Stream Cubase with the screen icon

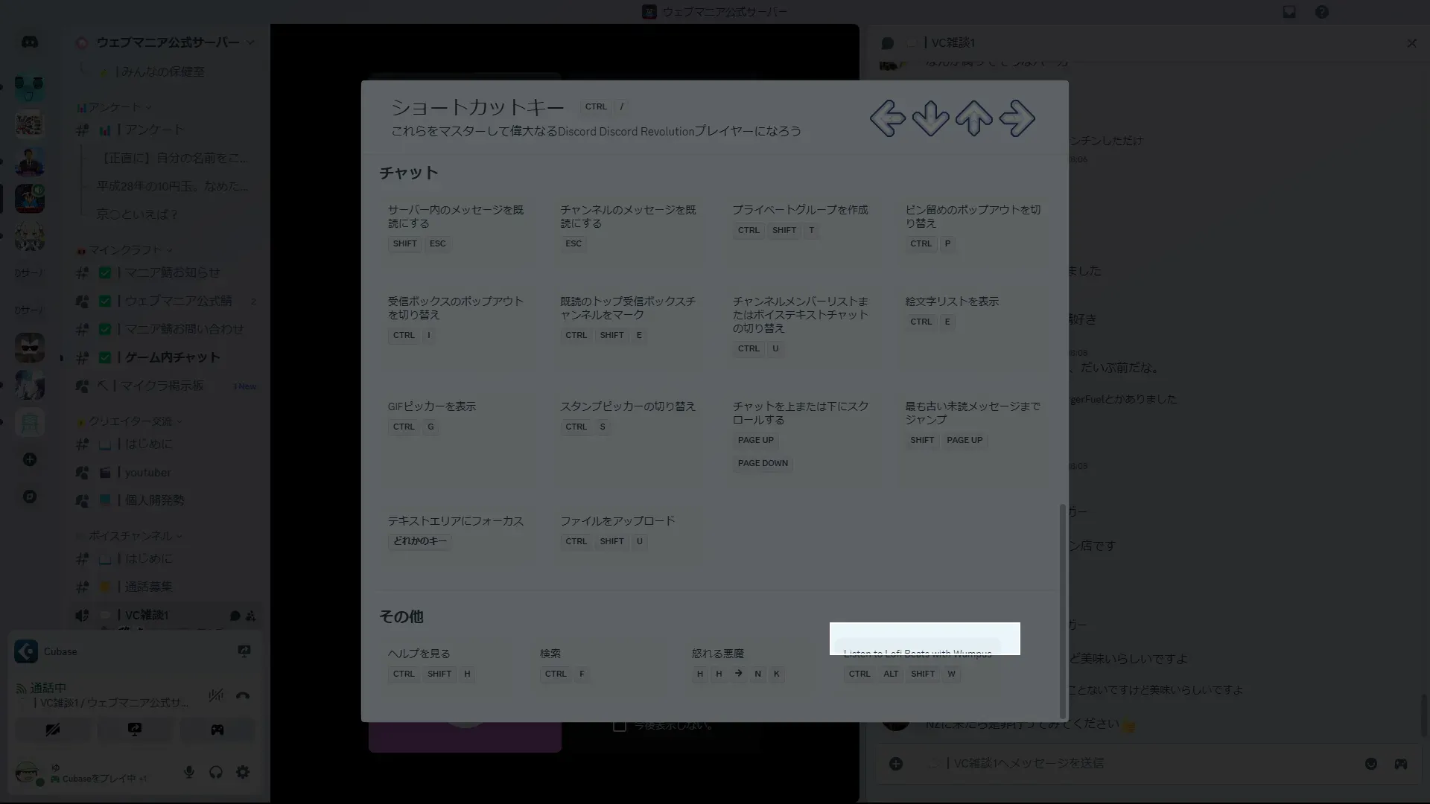(x=244, y=651)
